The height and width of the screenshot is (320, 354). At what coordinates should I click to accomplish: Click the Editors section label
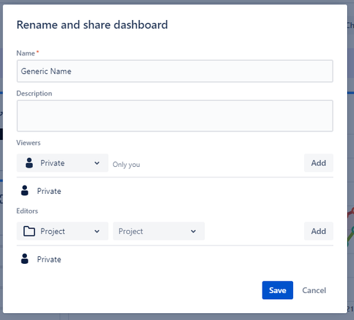(27, 211)
